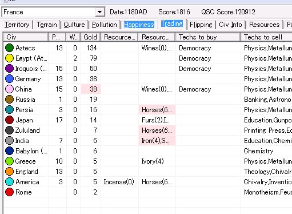Open the Pollution tab

105,25
